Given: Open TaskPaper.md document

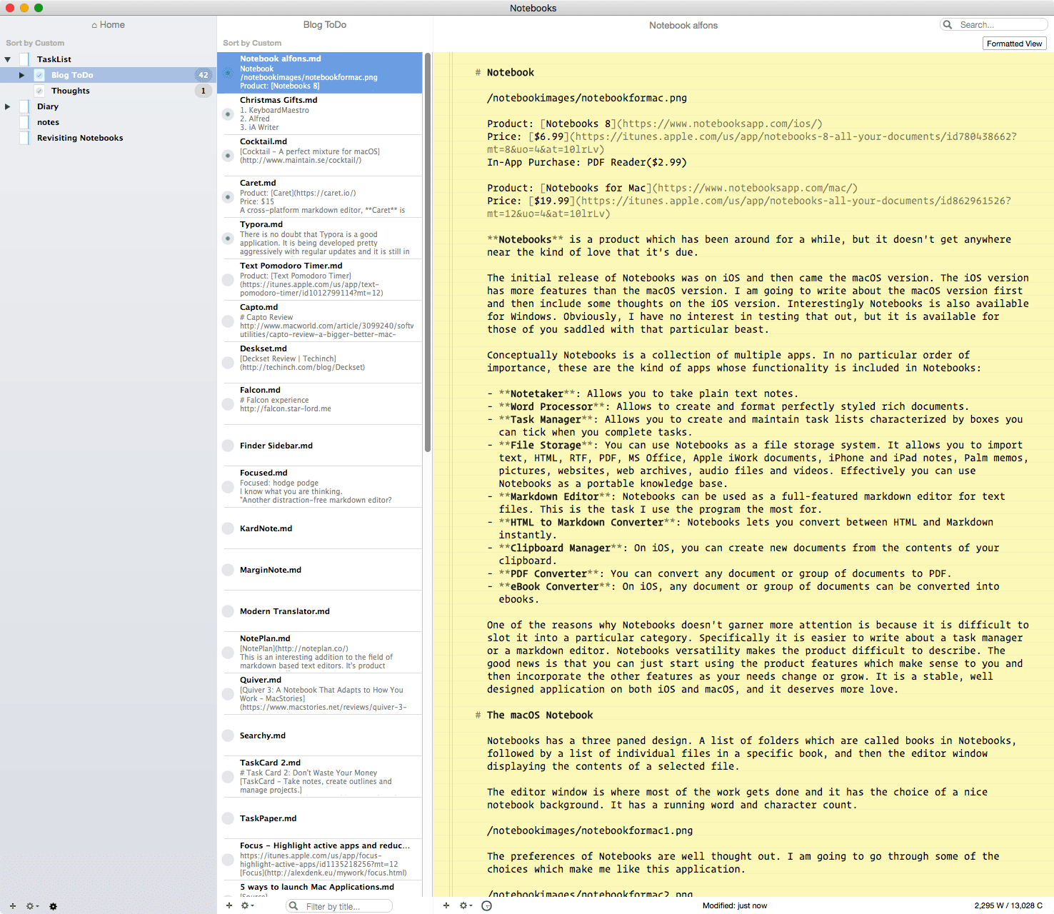Looking at the screenshot, I should [320, 818].
